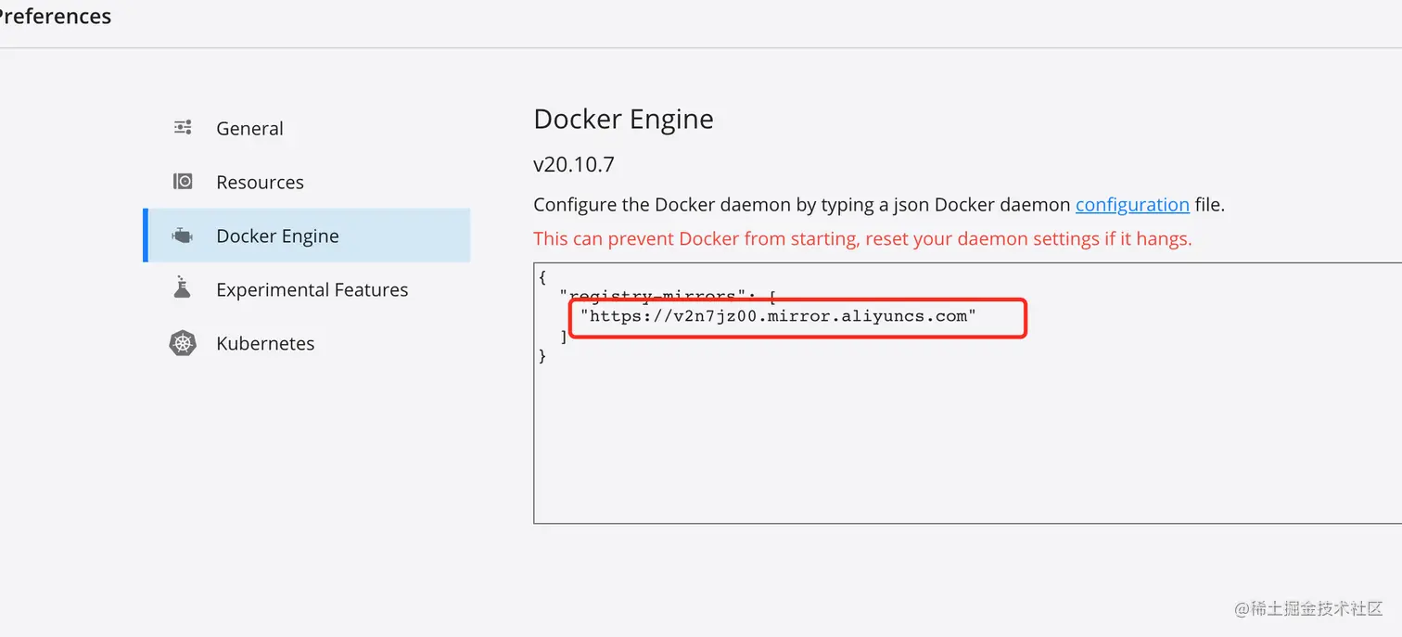The height and width of the screenshot is (637, 1402).
Task: Click the General sliders icon
Action: click(183, 128)
